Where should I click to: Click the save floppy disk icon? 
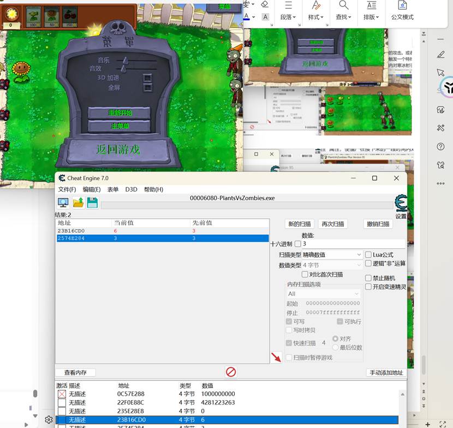pos(92,203)
